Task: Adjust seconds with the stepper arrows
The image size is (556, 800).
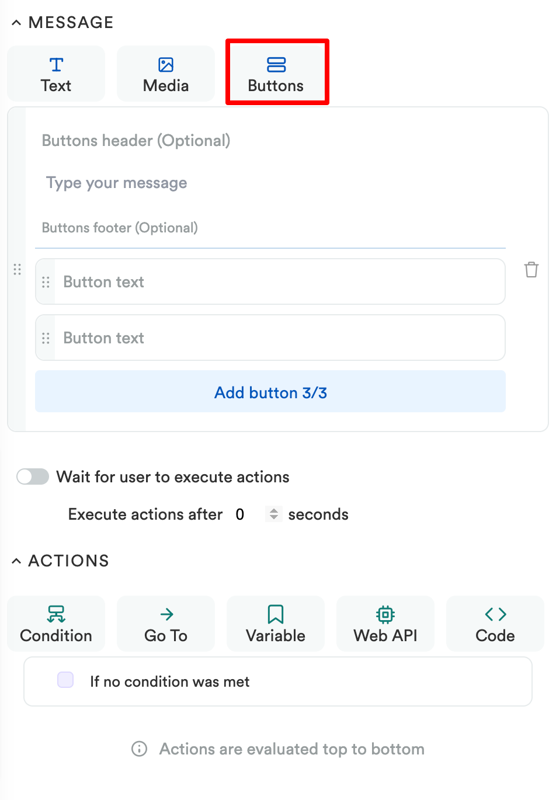Action: 274,514
